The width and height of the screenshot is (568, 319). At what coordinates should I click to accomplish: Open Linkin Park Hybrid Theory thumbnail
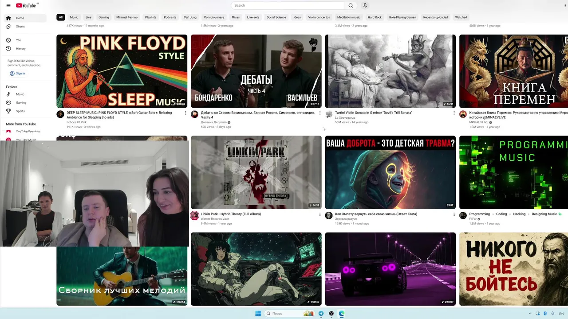point(256,172)
